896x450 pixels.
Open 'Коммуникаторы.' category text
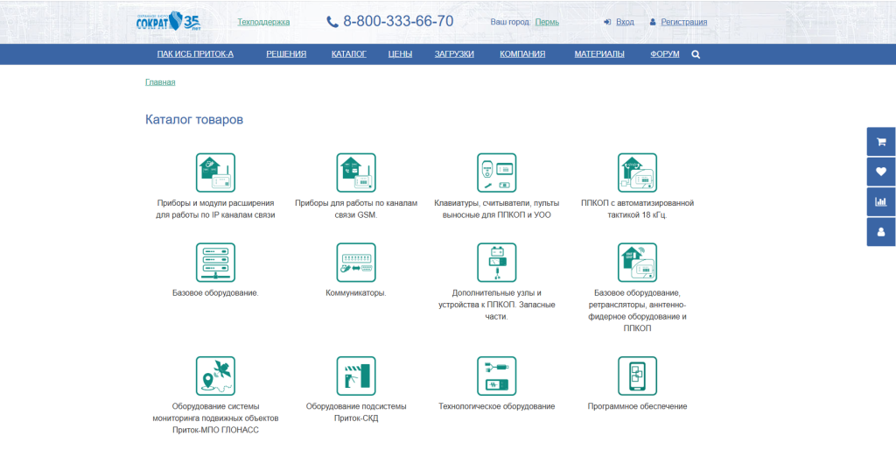356,293
